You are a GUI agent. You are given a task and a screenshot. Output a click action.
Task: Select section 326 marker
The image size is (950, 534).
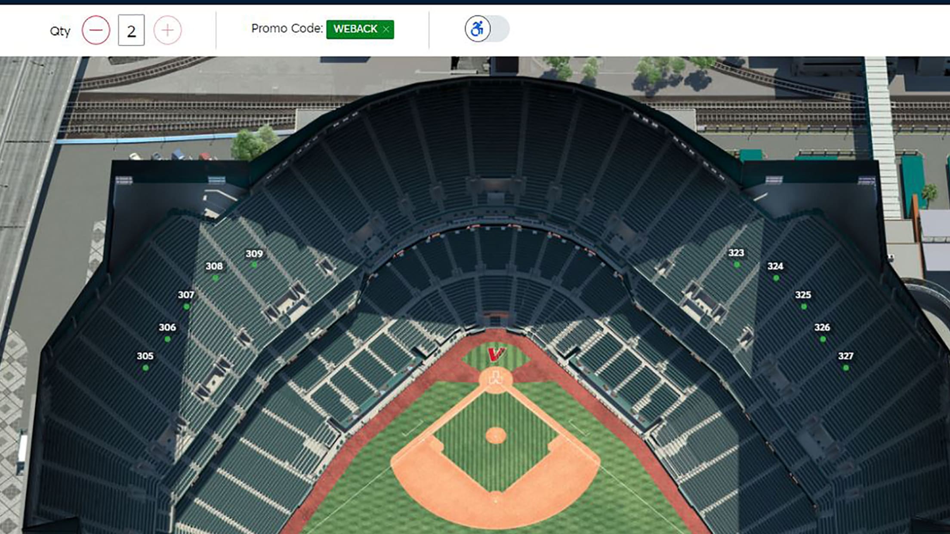point(823,339)
